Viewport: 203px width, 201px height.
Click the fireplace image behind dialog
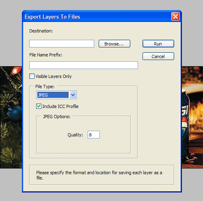pyautogui.click(x=192, y=117)
